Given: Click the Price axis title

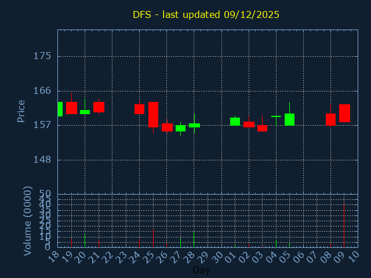Looking at the screenshot, I should (21, 111).
